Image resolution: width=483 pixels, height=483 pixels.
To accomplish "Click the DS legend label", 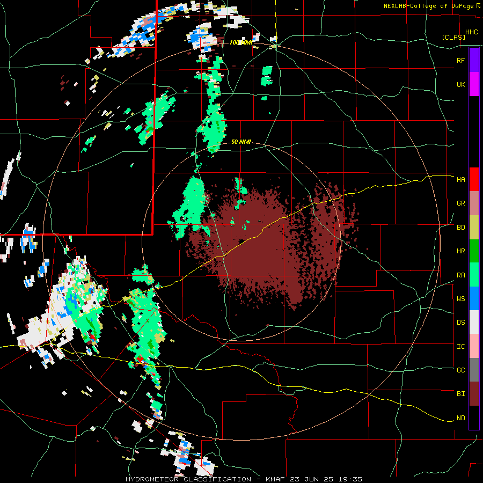I will (x=460, y=323).
